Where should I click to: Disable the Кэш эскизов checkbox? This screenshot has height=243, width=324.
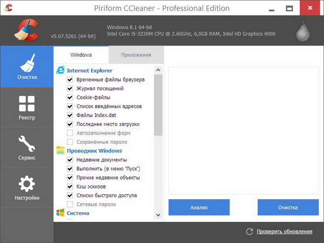70,186
